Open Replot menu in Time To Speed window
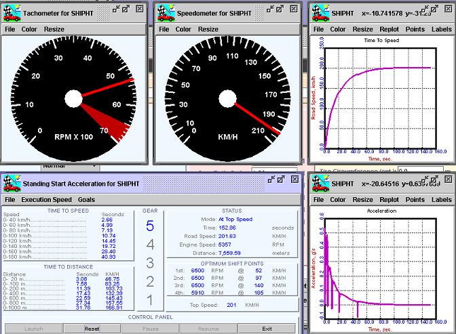This screenshot has height=334, width=456. coord(389,29)
